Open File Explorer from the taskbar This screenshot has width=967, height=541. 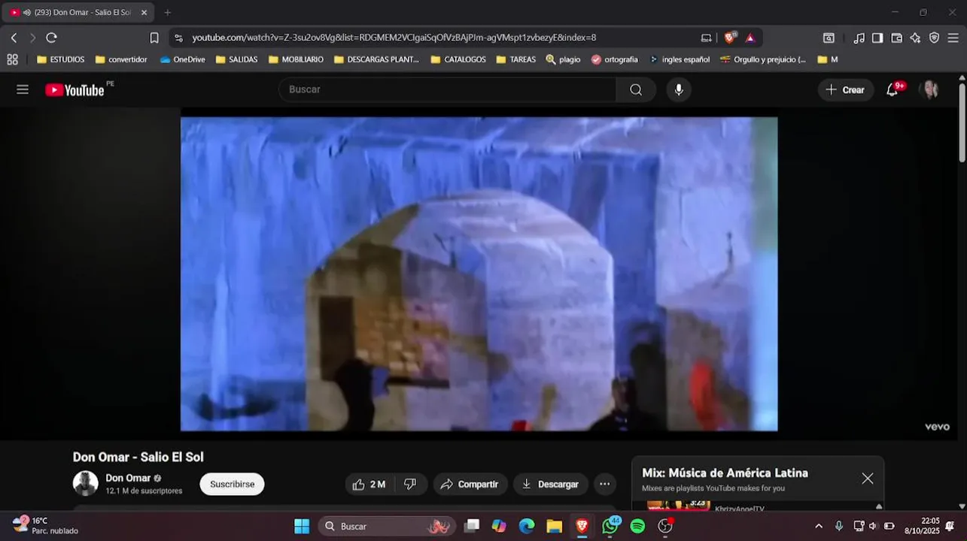(x=555, y=526)
